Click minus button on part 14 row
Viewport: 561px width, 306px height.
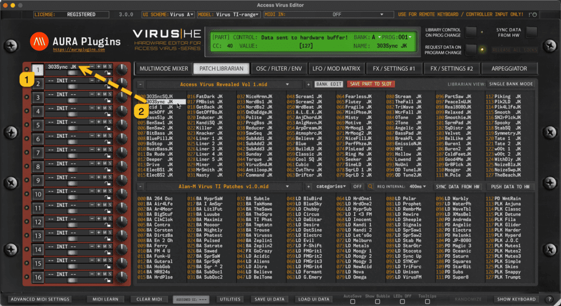click(92, 247)
